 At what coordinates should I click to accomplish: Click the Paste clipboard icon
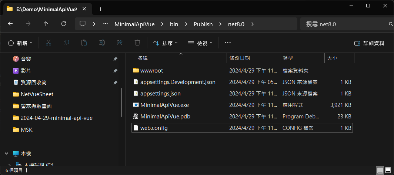84,43
